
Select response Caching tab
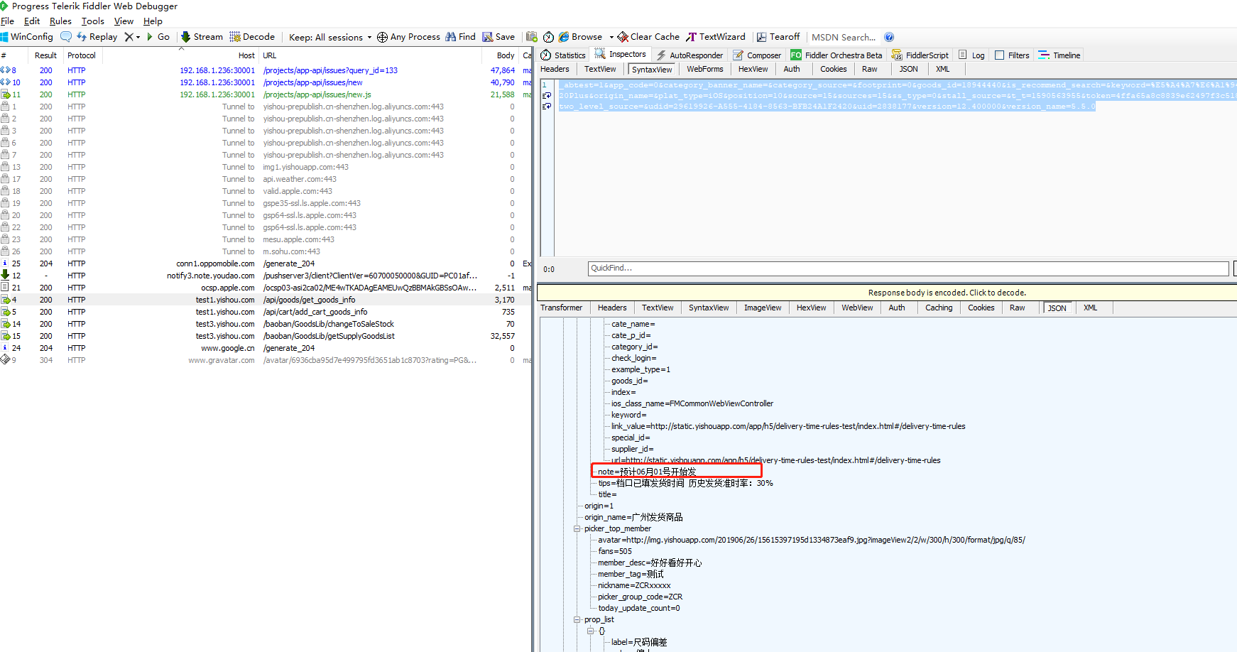click(x=938, y=308)
